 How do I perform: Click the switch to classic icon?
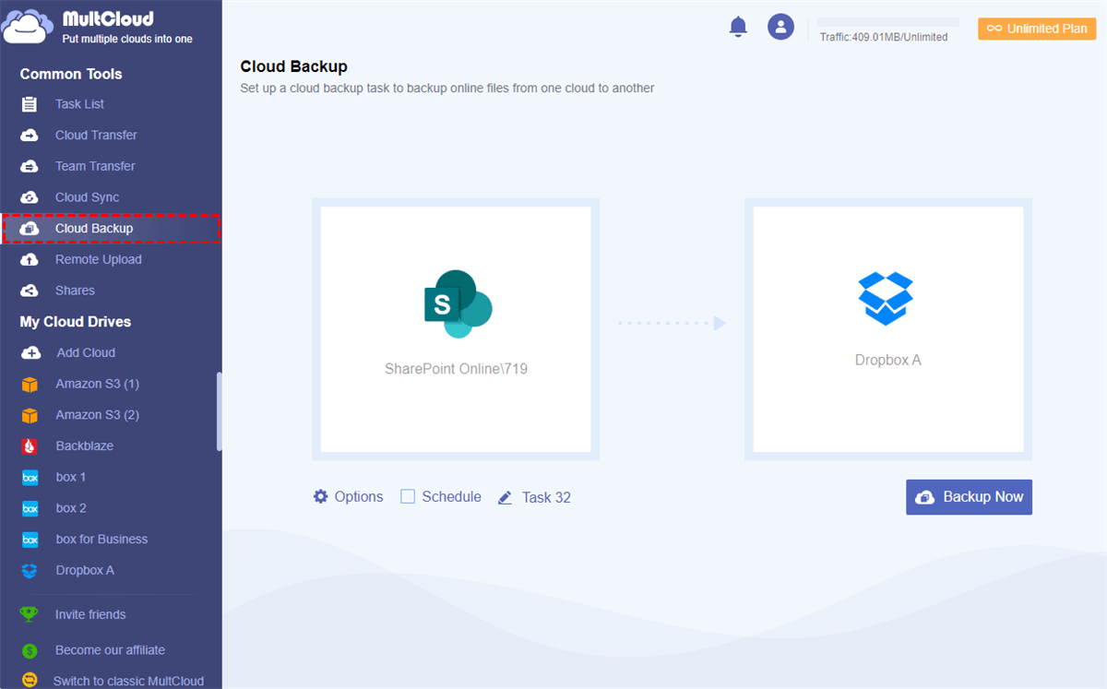(x=30, y=681)
